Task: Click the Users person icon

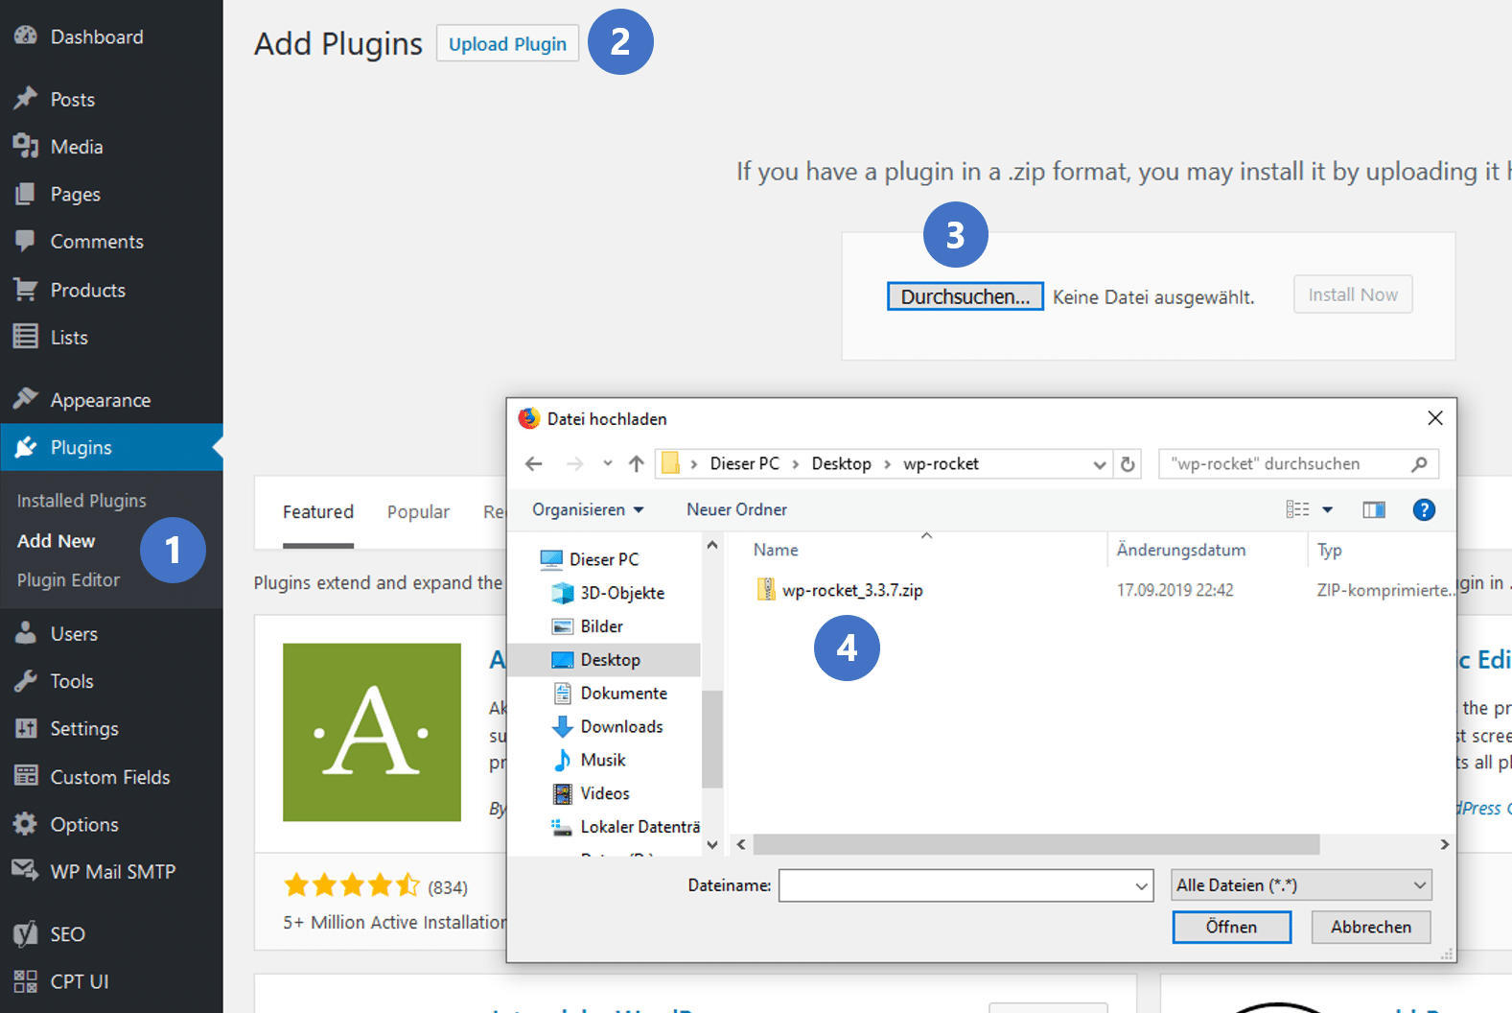Action: (x=25, y=633)
